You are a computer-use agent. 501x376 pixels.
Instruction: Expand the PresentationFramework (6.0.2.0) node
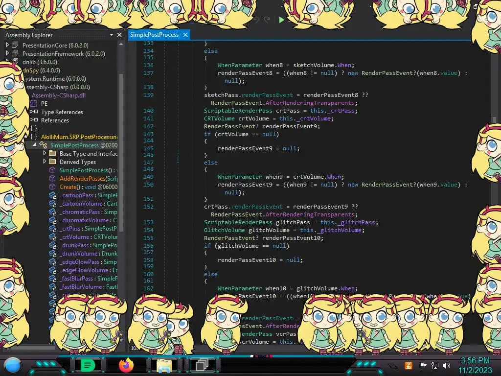[x=7, y=53]
